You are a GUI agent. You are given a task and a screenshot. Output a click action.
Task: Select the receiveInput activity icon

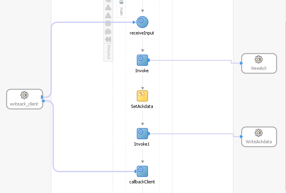[x=142, y=22]
